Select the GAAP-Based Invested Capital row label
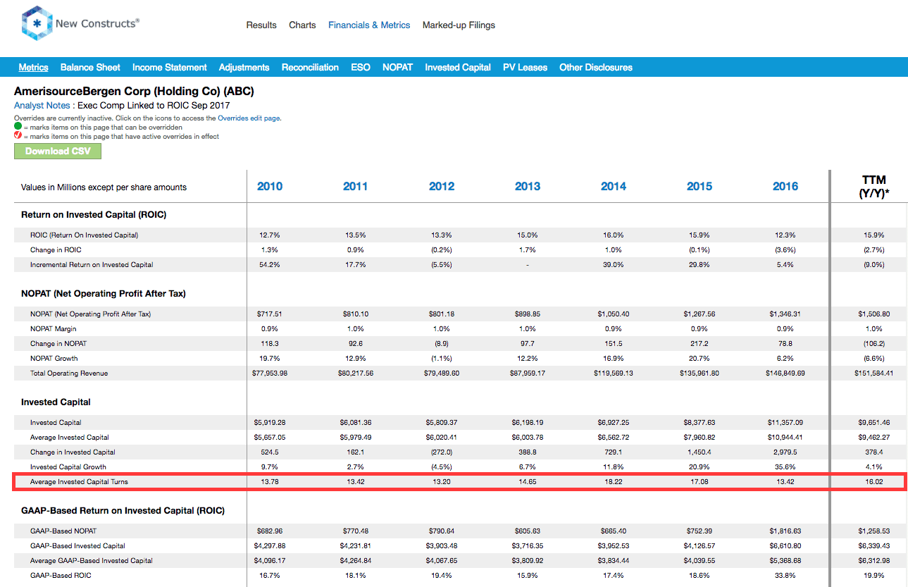This screenshot has height=587, width=908. (77, 545)
